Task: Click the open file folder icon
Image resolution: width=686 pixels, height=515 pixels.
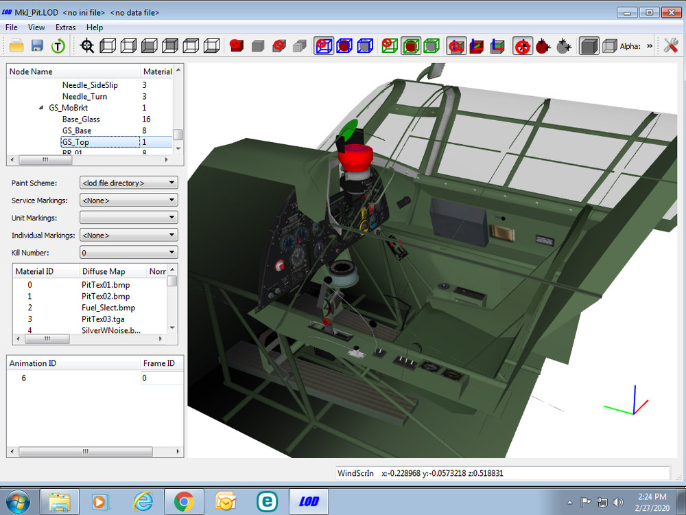Action: 16,45
